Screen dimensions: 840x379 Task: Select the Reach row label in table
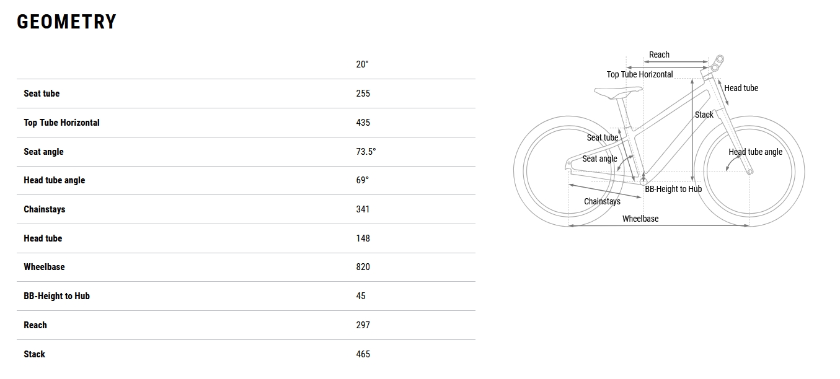(x=35, y=325)
